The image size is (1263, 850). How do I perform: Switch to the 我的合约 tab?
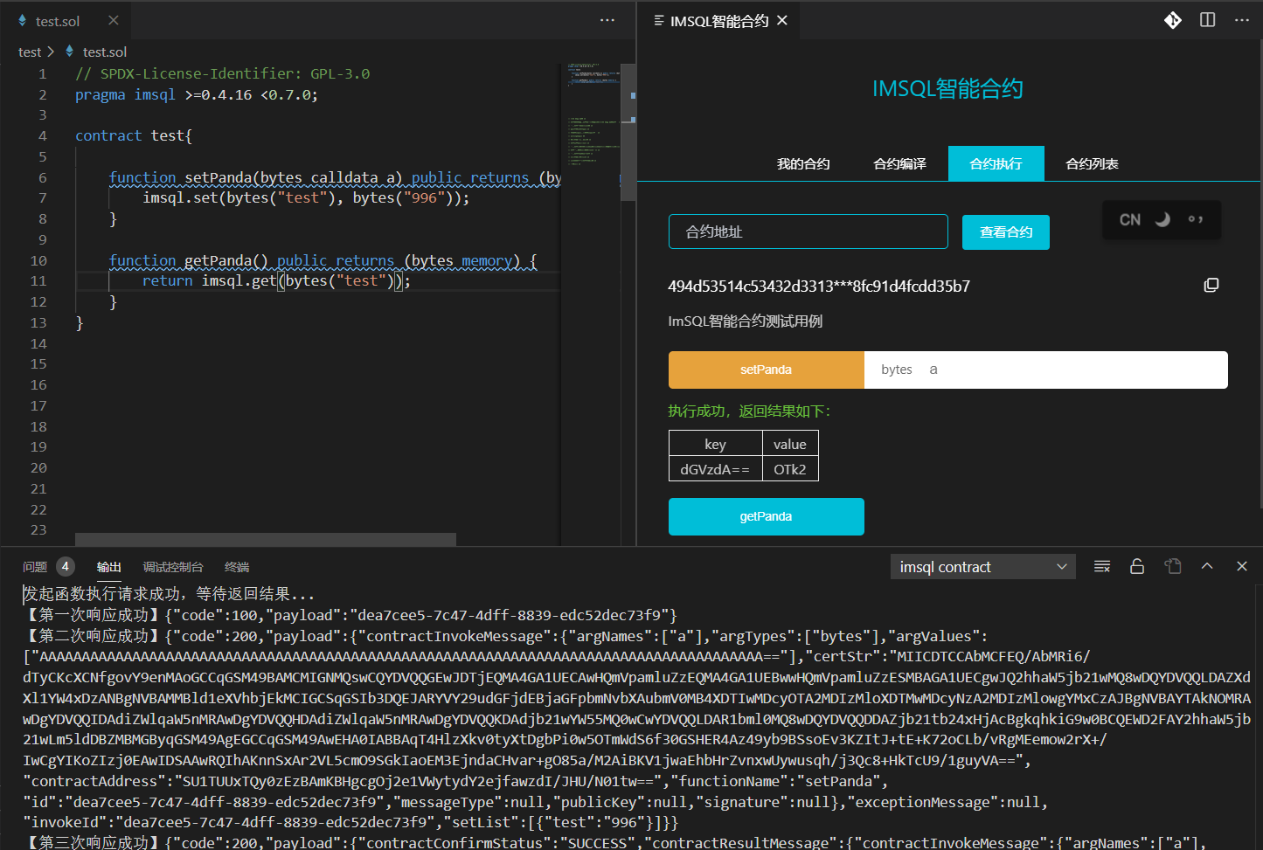[x=803, y=163]
